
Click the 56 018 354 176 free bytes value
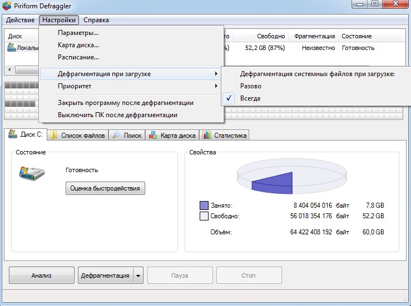tap(311, 216)
